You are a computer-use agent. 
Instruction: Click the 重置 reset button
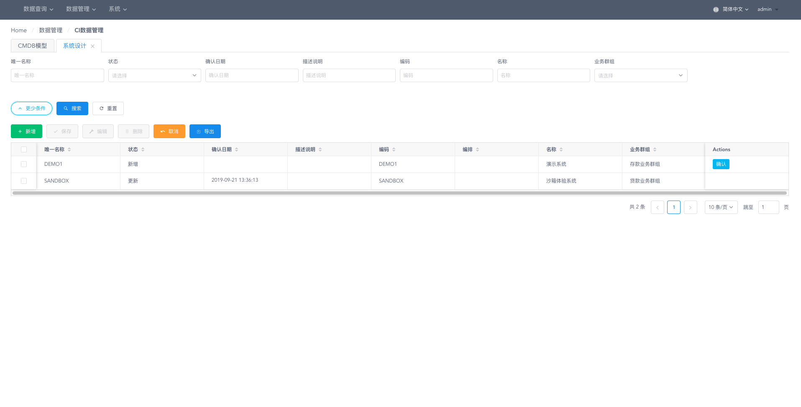108,108
